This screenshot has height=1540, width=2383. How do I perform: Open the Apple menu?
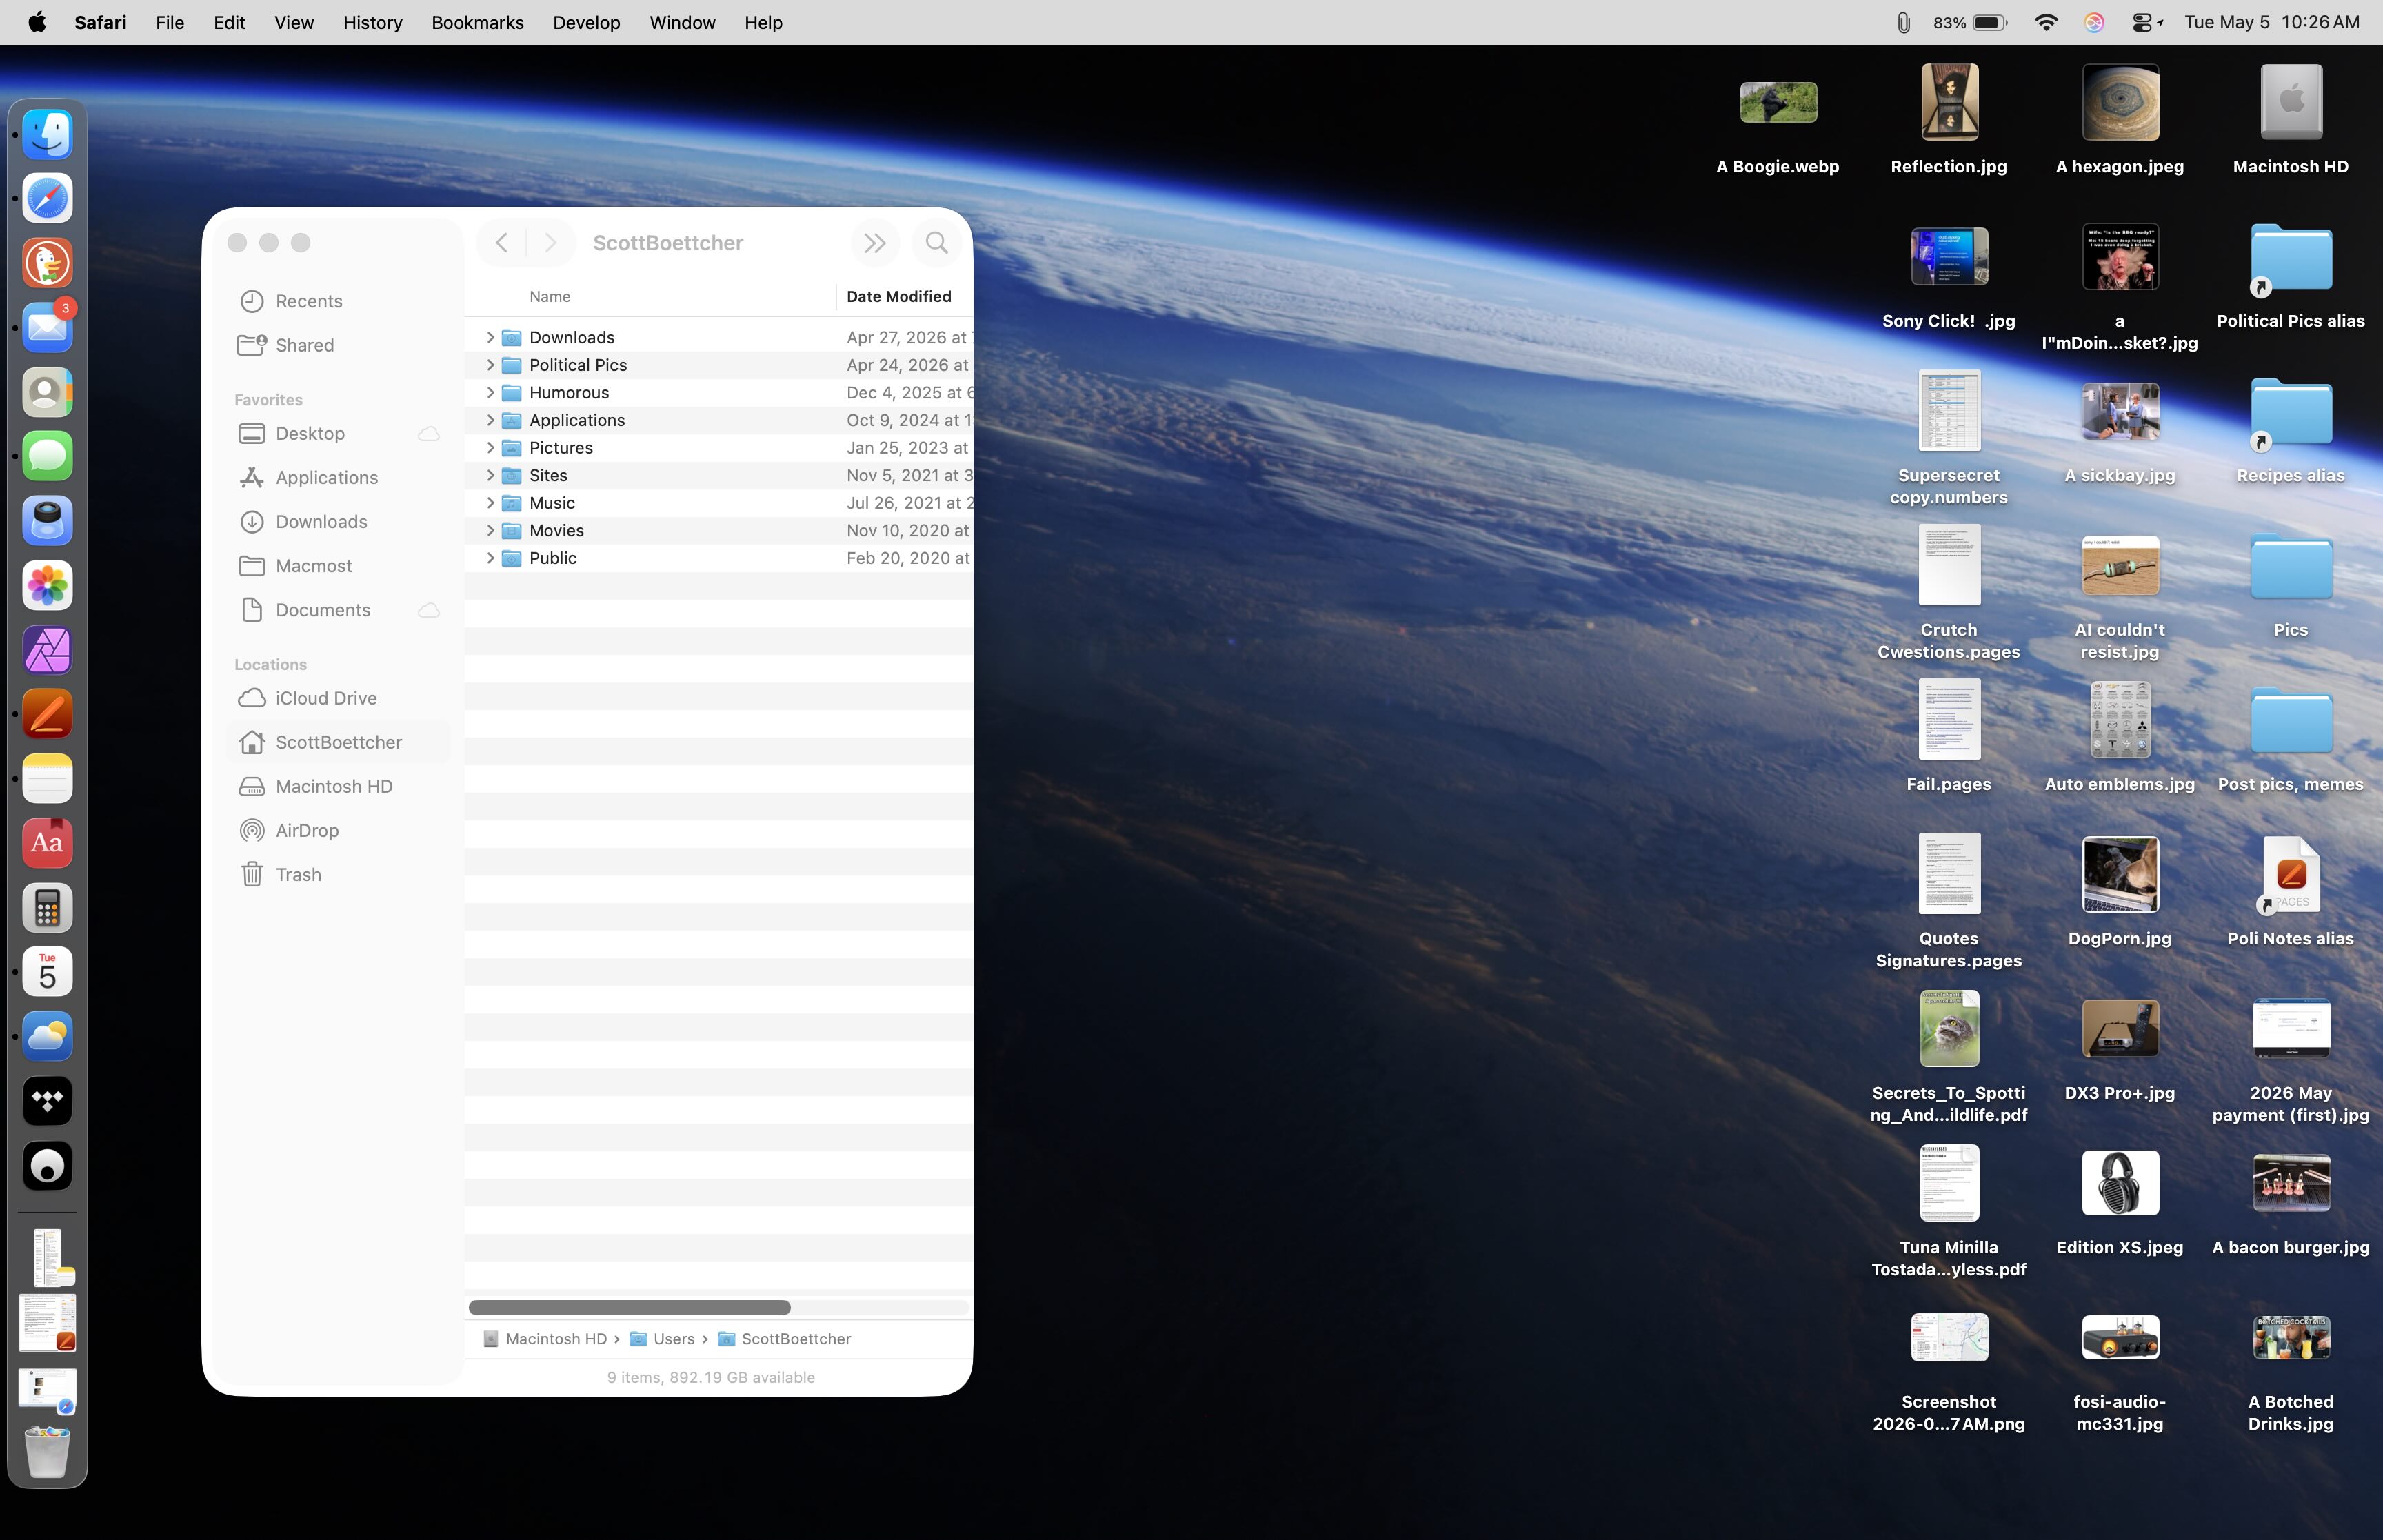[36, 22]
